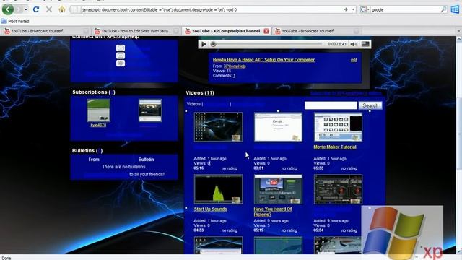Open Have You Heard Of Piclens link
This screenshot has width=462, height=260.
(x=273, y=212)
